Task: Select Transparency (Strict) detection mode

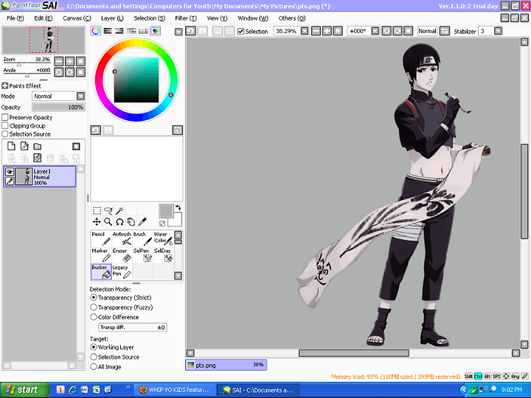Action: [94, 298]
